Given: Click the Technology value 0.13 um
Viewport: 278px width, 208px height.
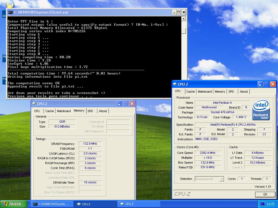Looking at the screenshot, I should (202, 117).
